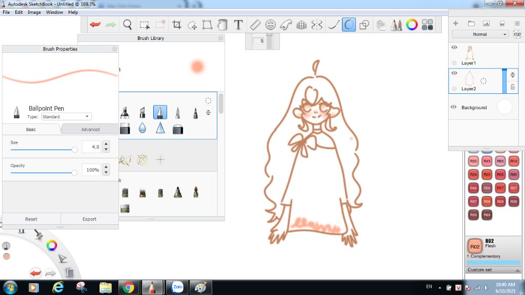This screenshot has height=295, width=525.
Task: Select the Crop tool
Action: (176, 25)
